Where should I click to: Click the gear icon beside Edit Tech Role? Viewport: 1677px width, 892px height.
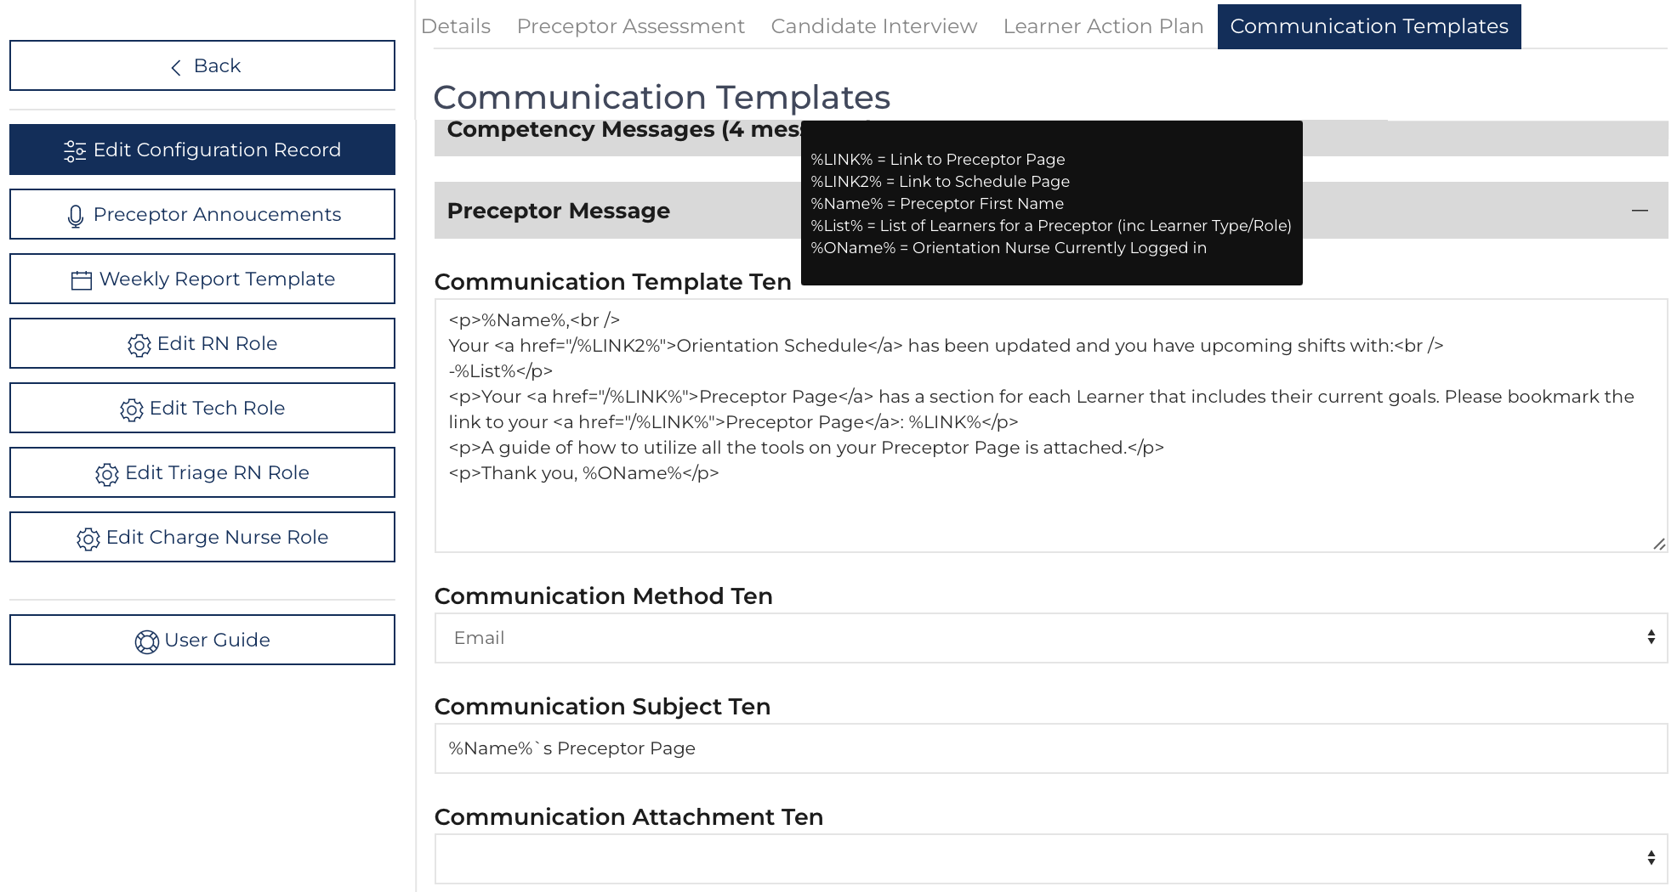pos(132,409)
